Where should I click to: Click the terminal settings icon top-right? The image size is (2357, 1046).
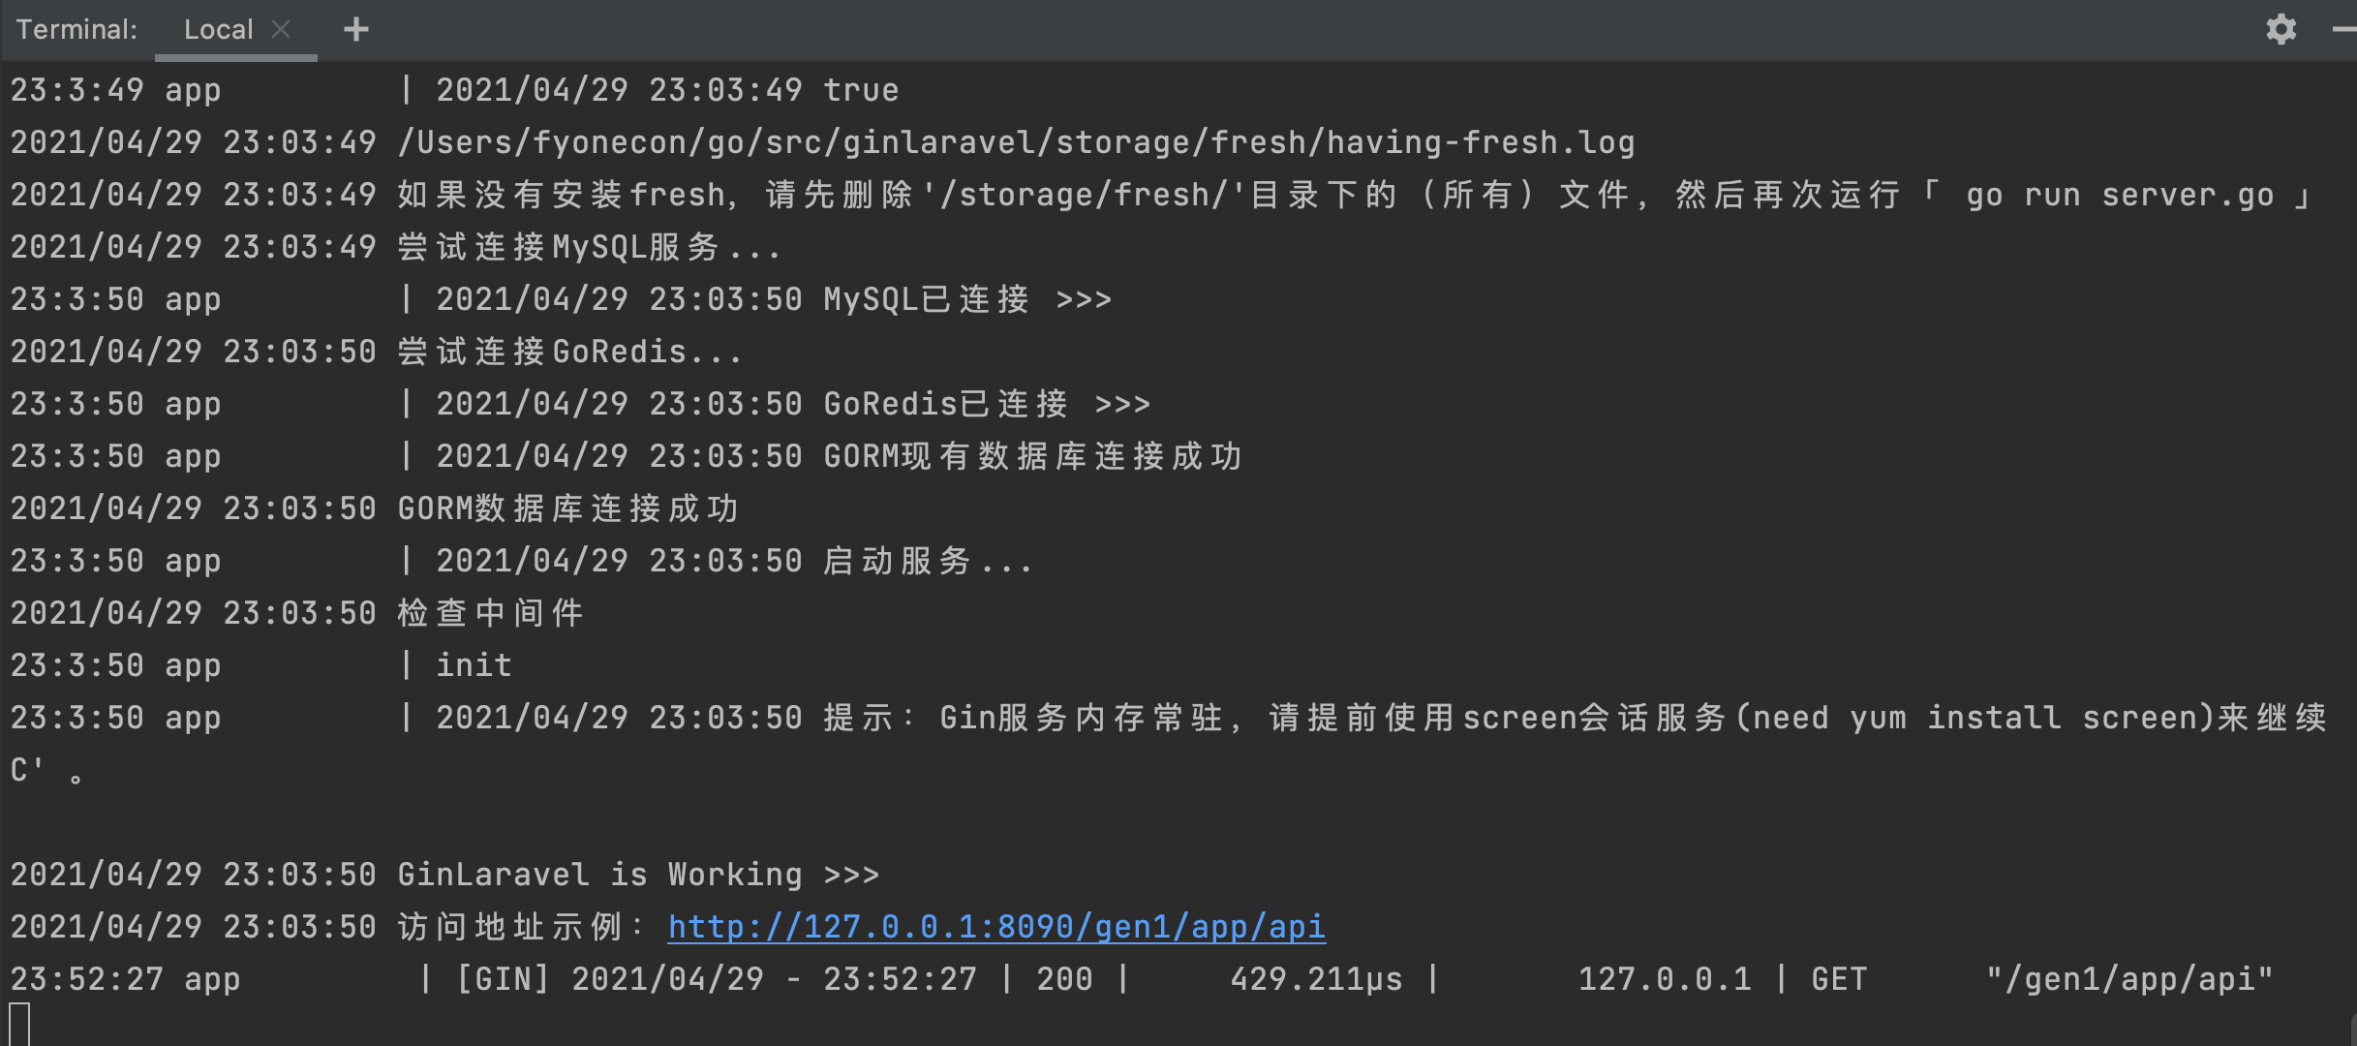coord(2280,27)
